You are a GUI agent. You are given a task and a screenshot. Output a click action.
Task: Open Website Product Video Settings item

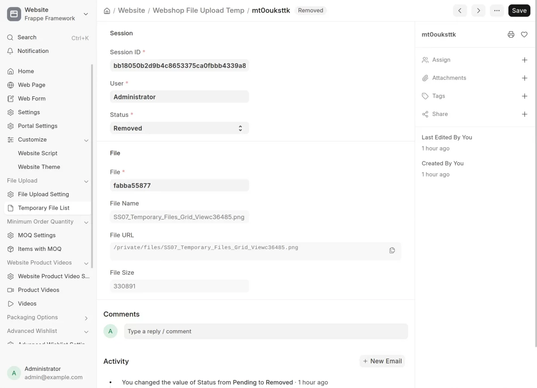[x=47, y=276]
